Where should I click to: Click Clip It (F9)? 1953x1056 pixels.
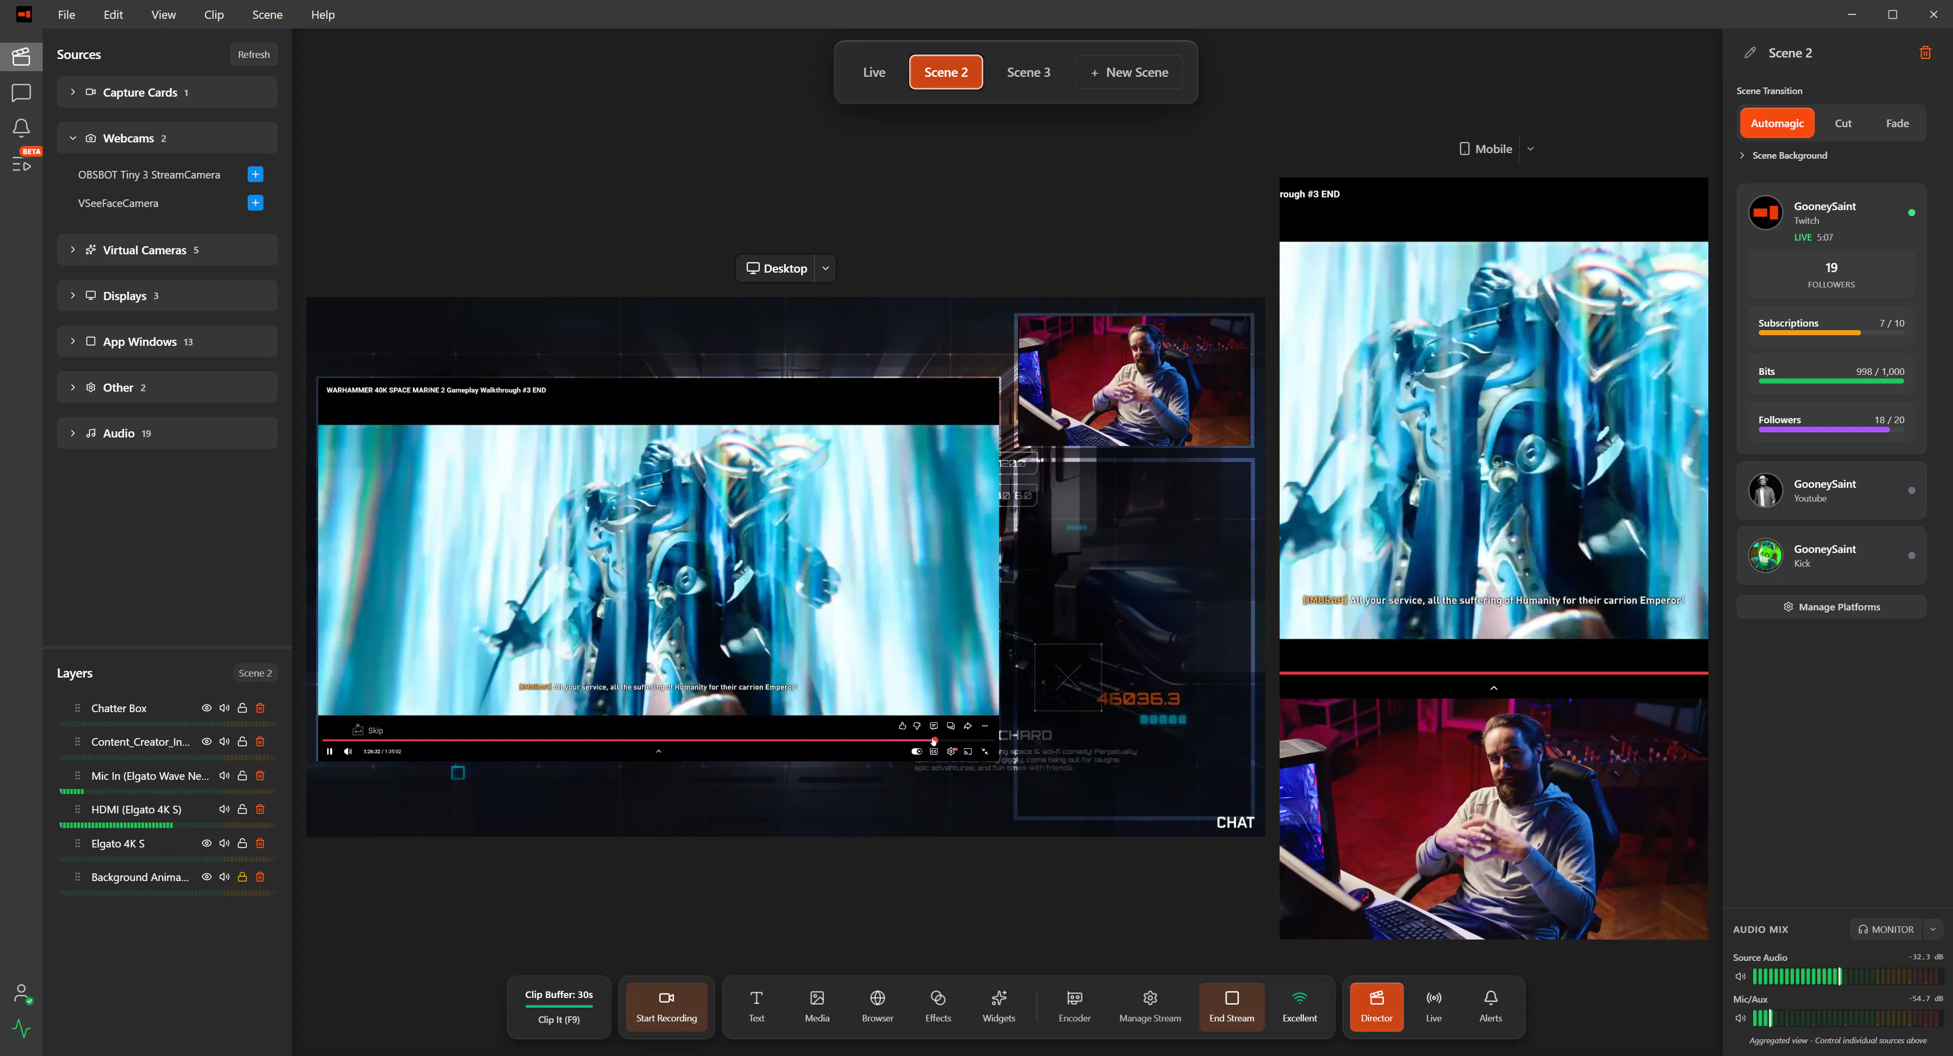tap(559, 1019)
